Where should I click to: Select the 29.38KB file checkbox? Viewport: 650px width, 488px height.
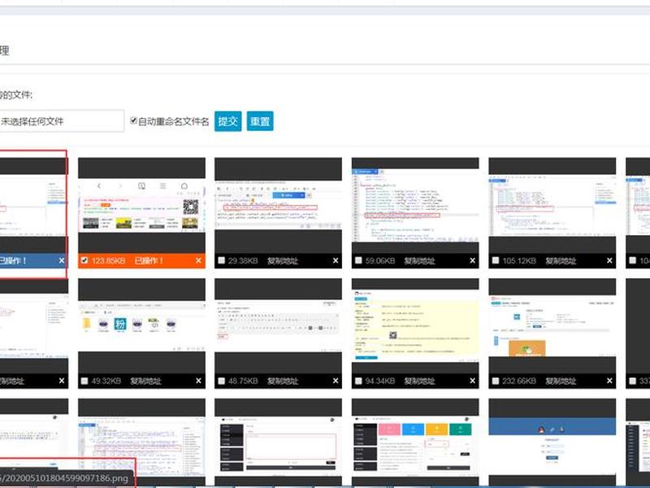click(x=221, y=260)
